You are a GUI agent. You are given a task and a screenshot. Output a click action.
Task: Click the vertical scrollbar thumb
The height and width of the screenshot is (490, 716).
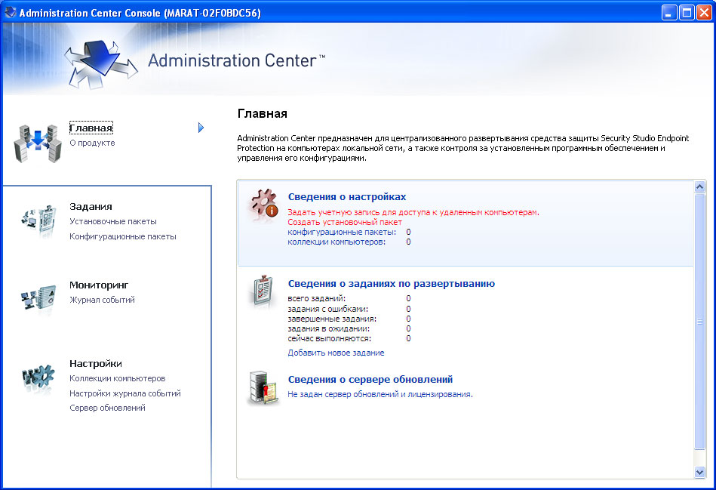click(699, 322)
